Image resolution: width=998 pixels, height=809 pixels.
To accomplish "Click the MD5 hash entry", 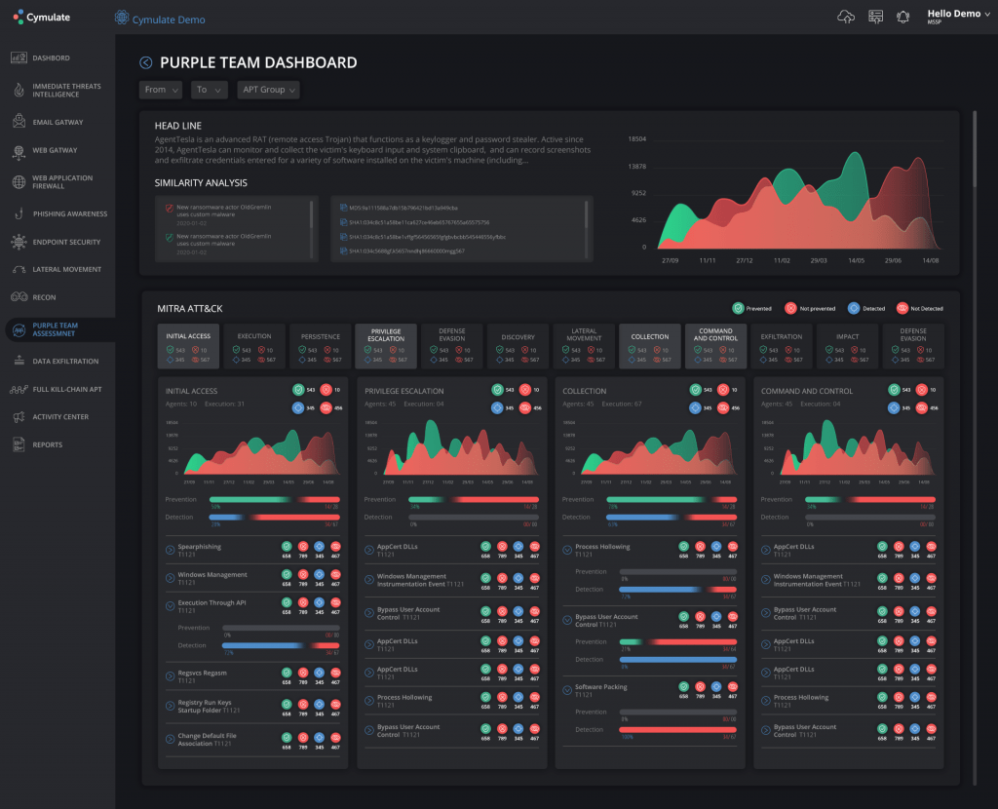I will pos(399,208).
